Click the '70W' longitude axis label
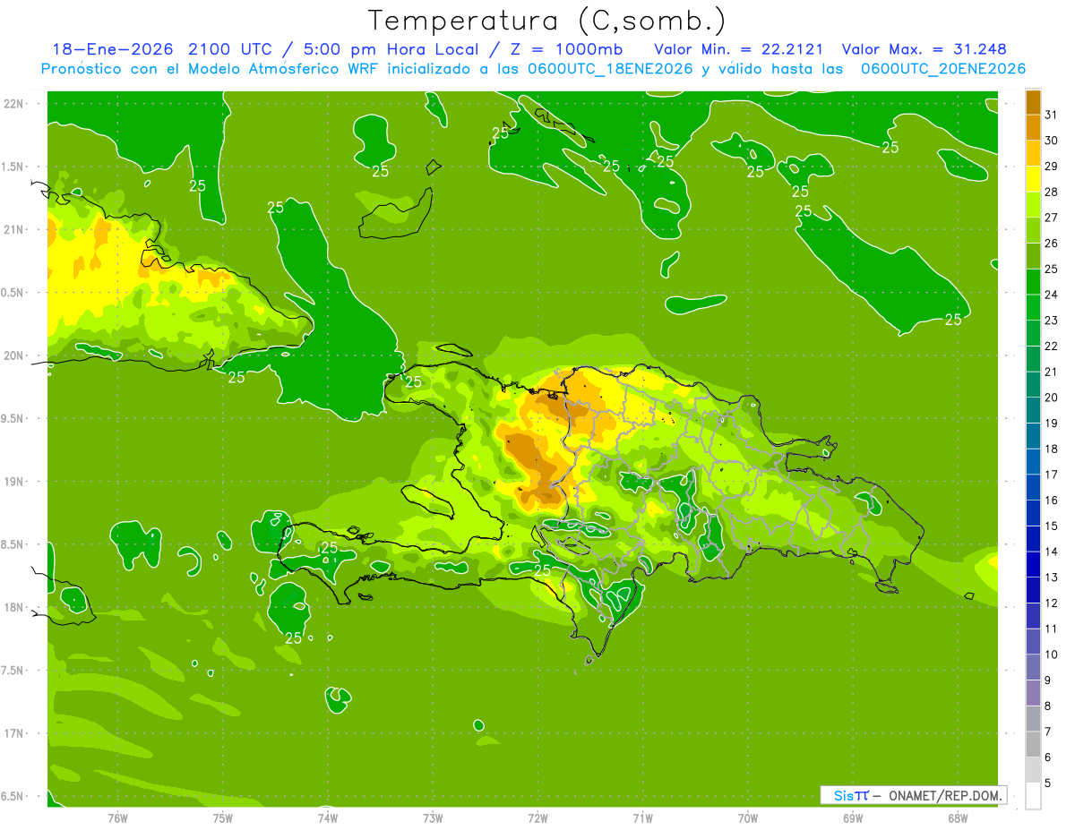 click(747, 818)
